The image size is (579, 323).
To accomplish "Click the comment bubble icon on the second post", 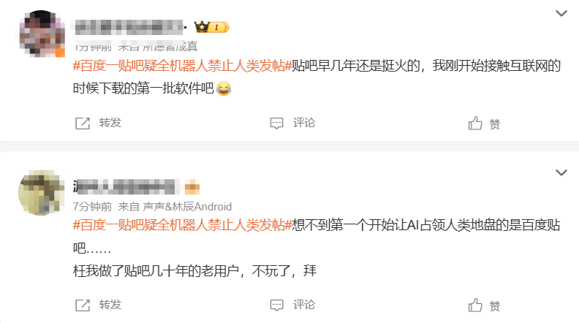I will click(x=276, y=305).
